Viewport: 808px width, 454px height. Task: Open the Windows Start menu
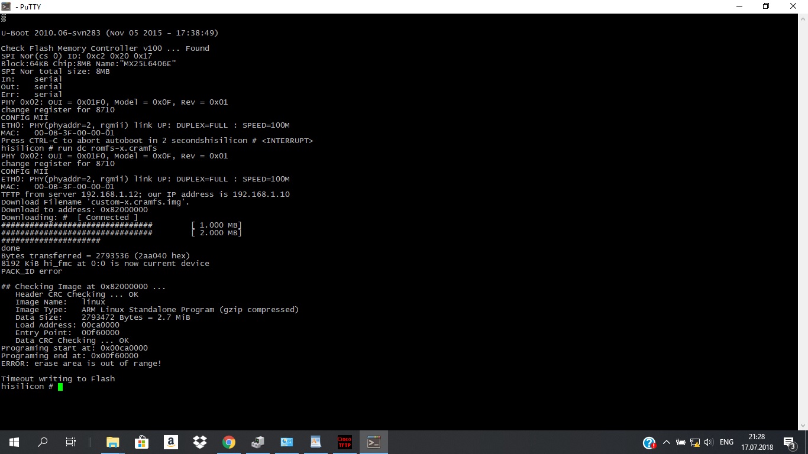pos(14,442)
